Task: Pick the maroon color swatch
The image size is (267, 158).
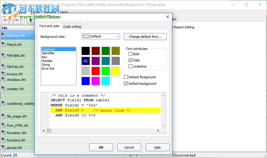Action: (96, 51)
